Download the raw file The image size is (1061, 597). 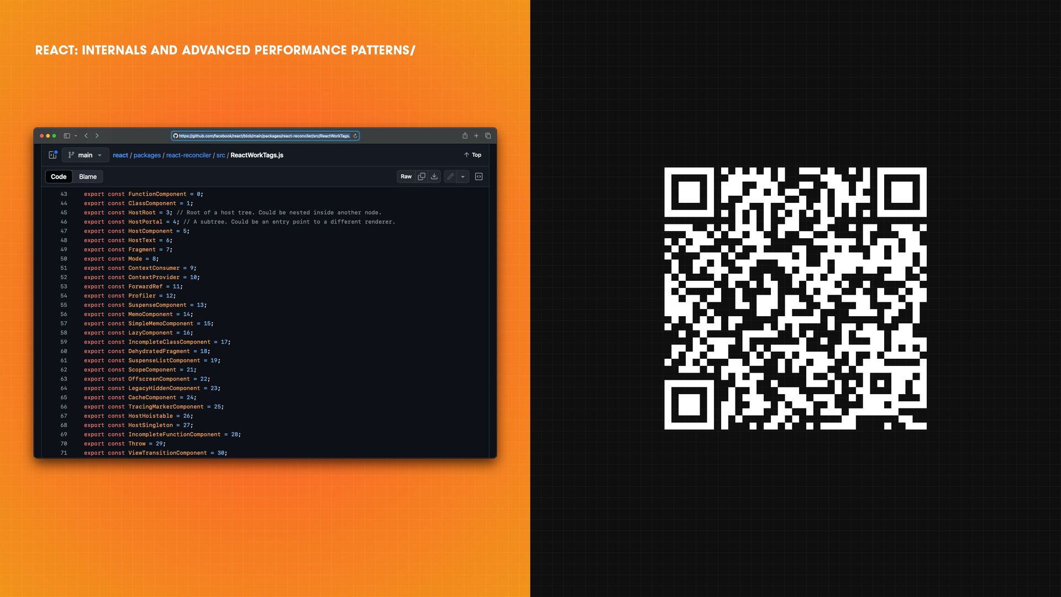434,177
